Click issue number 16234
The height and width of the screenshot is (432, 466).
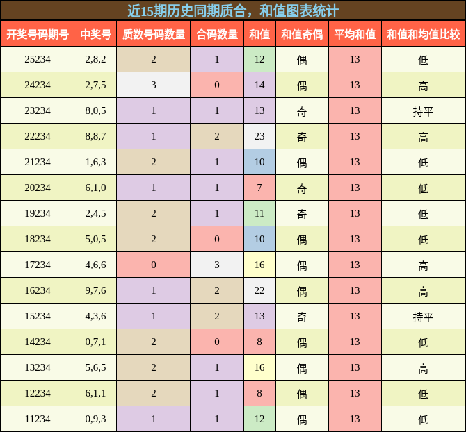click(x=38, y=290)
